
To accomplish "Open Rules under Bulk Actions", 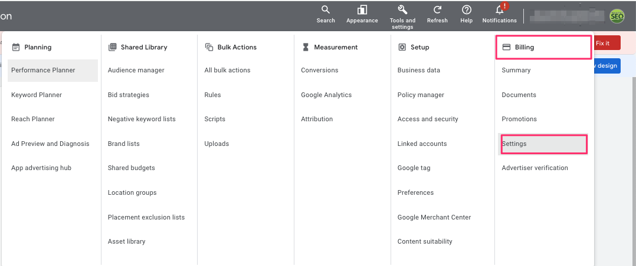I will 212,95.
